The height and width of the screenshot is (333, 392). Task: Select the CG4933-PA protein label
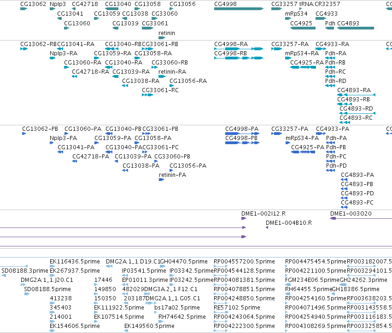tap(333, 129)
